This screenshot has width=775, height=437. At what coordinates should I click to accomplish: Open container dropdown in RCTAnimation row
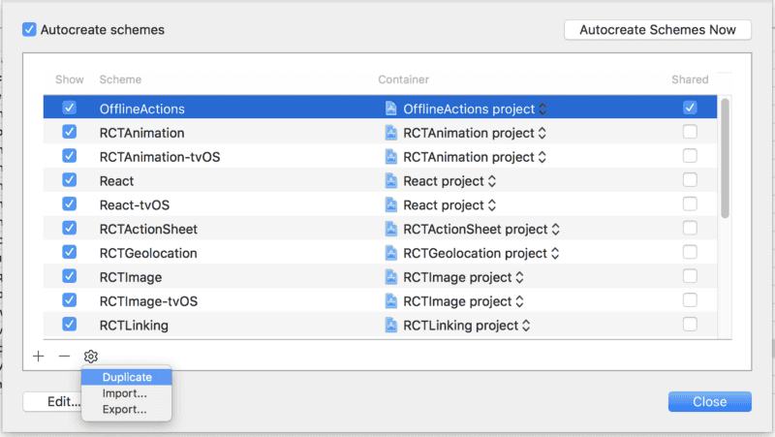pos(542,133)
